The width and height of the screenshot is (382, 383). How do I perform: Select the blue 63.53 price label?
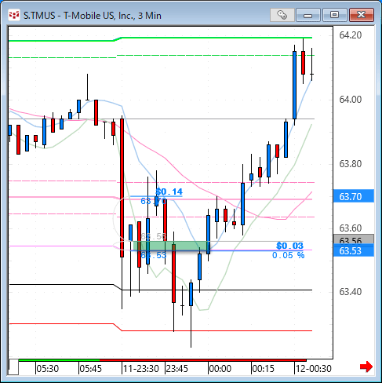[354, 251]
